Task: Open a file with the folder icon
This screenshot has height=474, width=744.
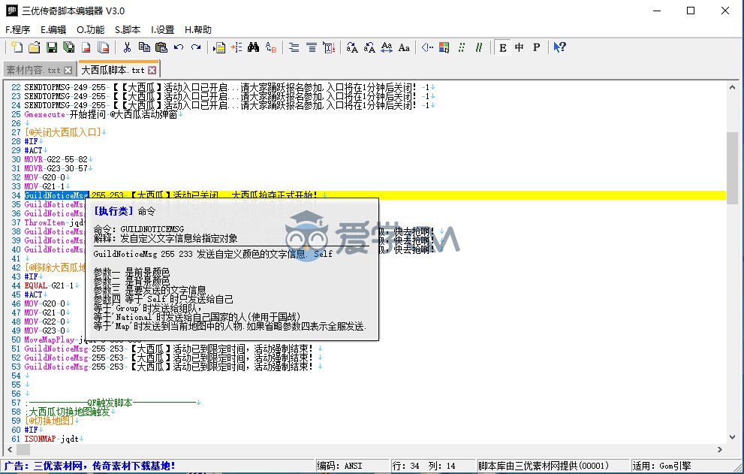Action: coord(35,47)
